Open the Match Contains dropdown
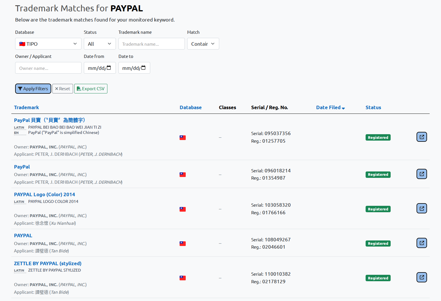This screenshot has width=441, height=301. click(x=203, y=44)
